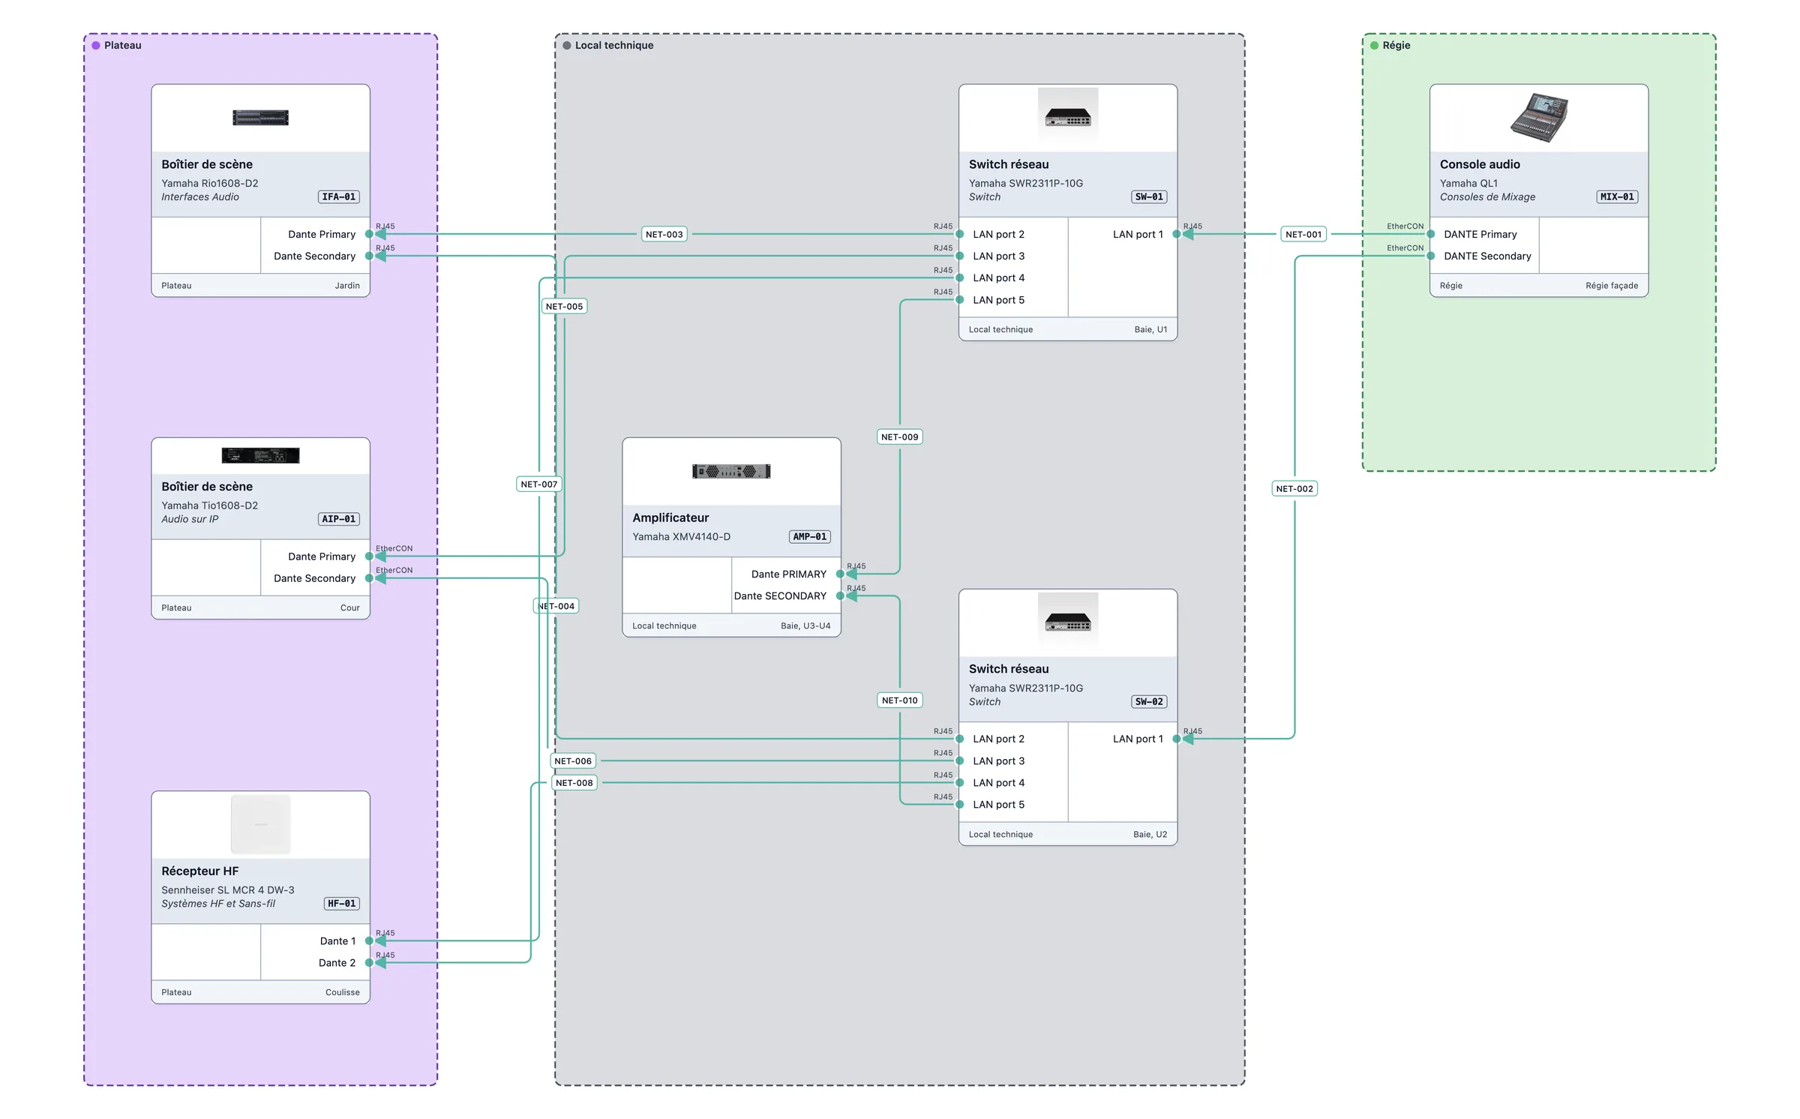Image resolution: width=1800 pixels, height=1119 pixels.
Task: Select the NET-001 cable label
Action: coord(1303,234)
